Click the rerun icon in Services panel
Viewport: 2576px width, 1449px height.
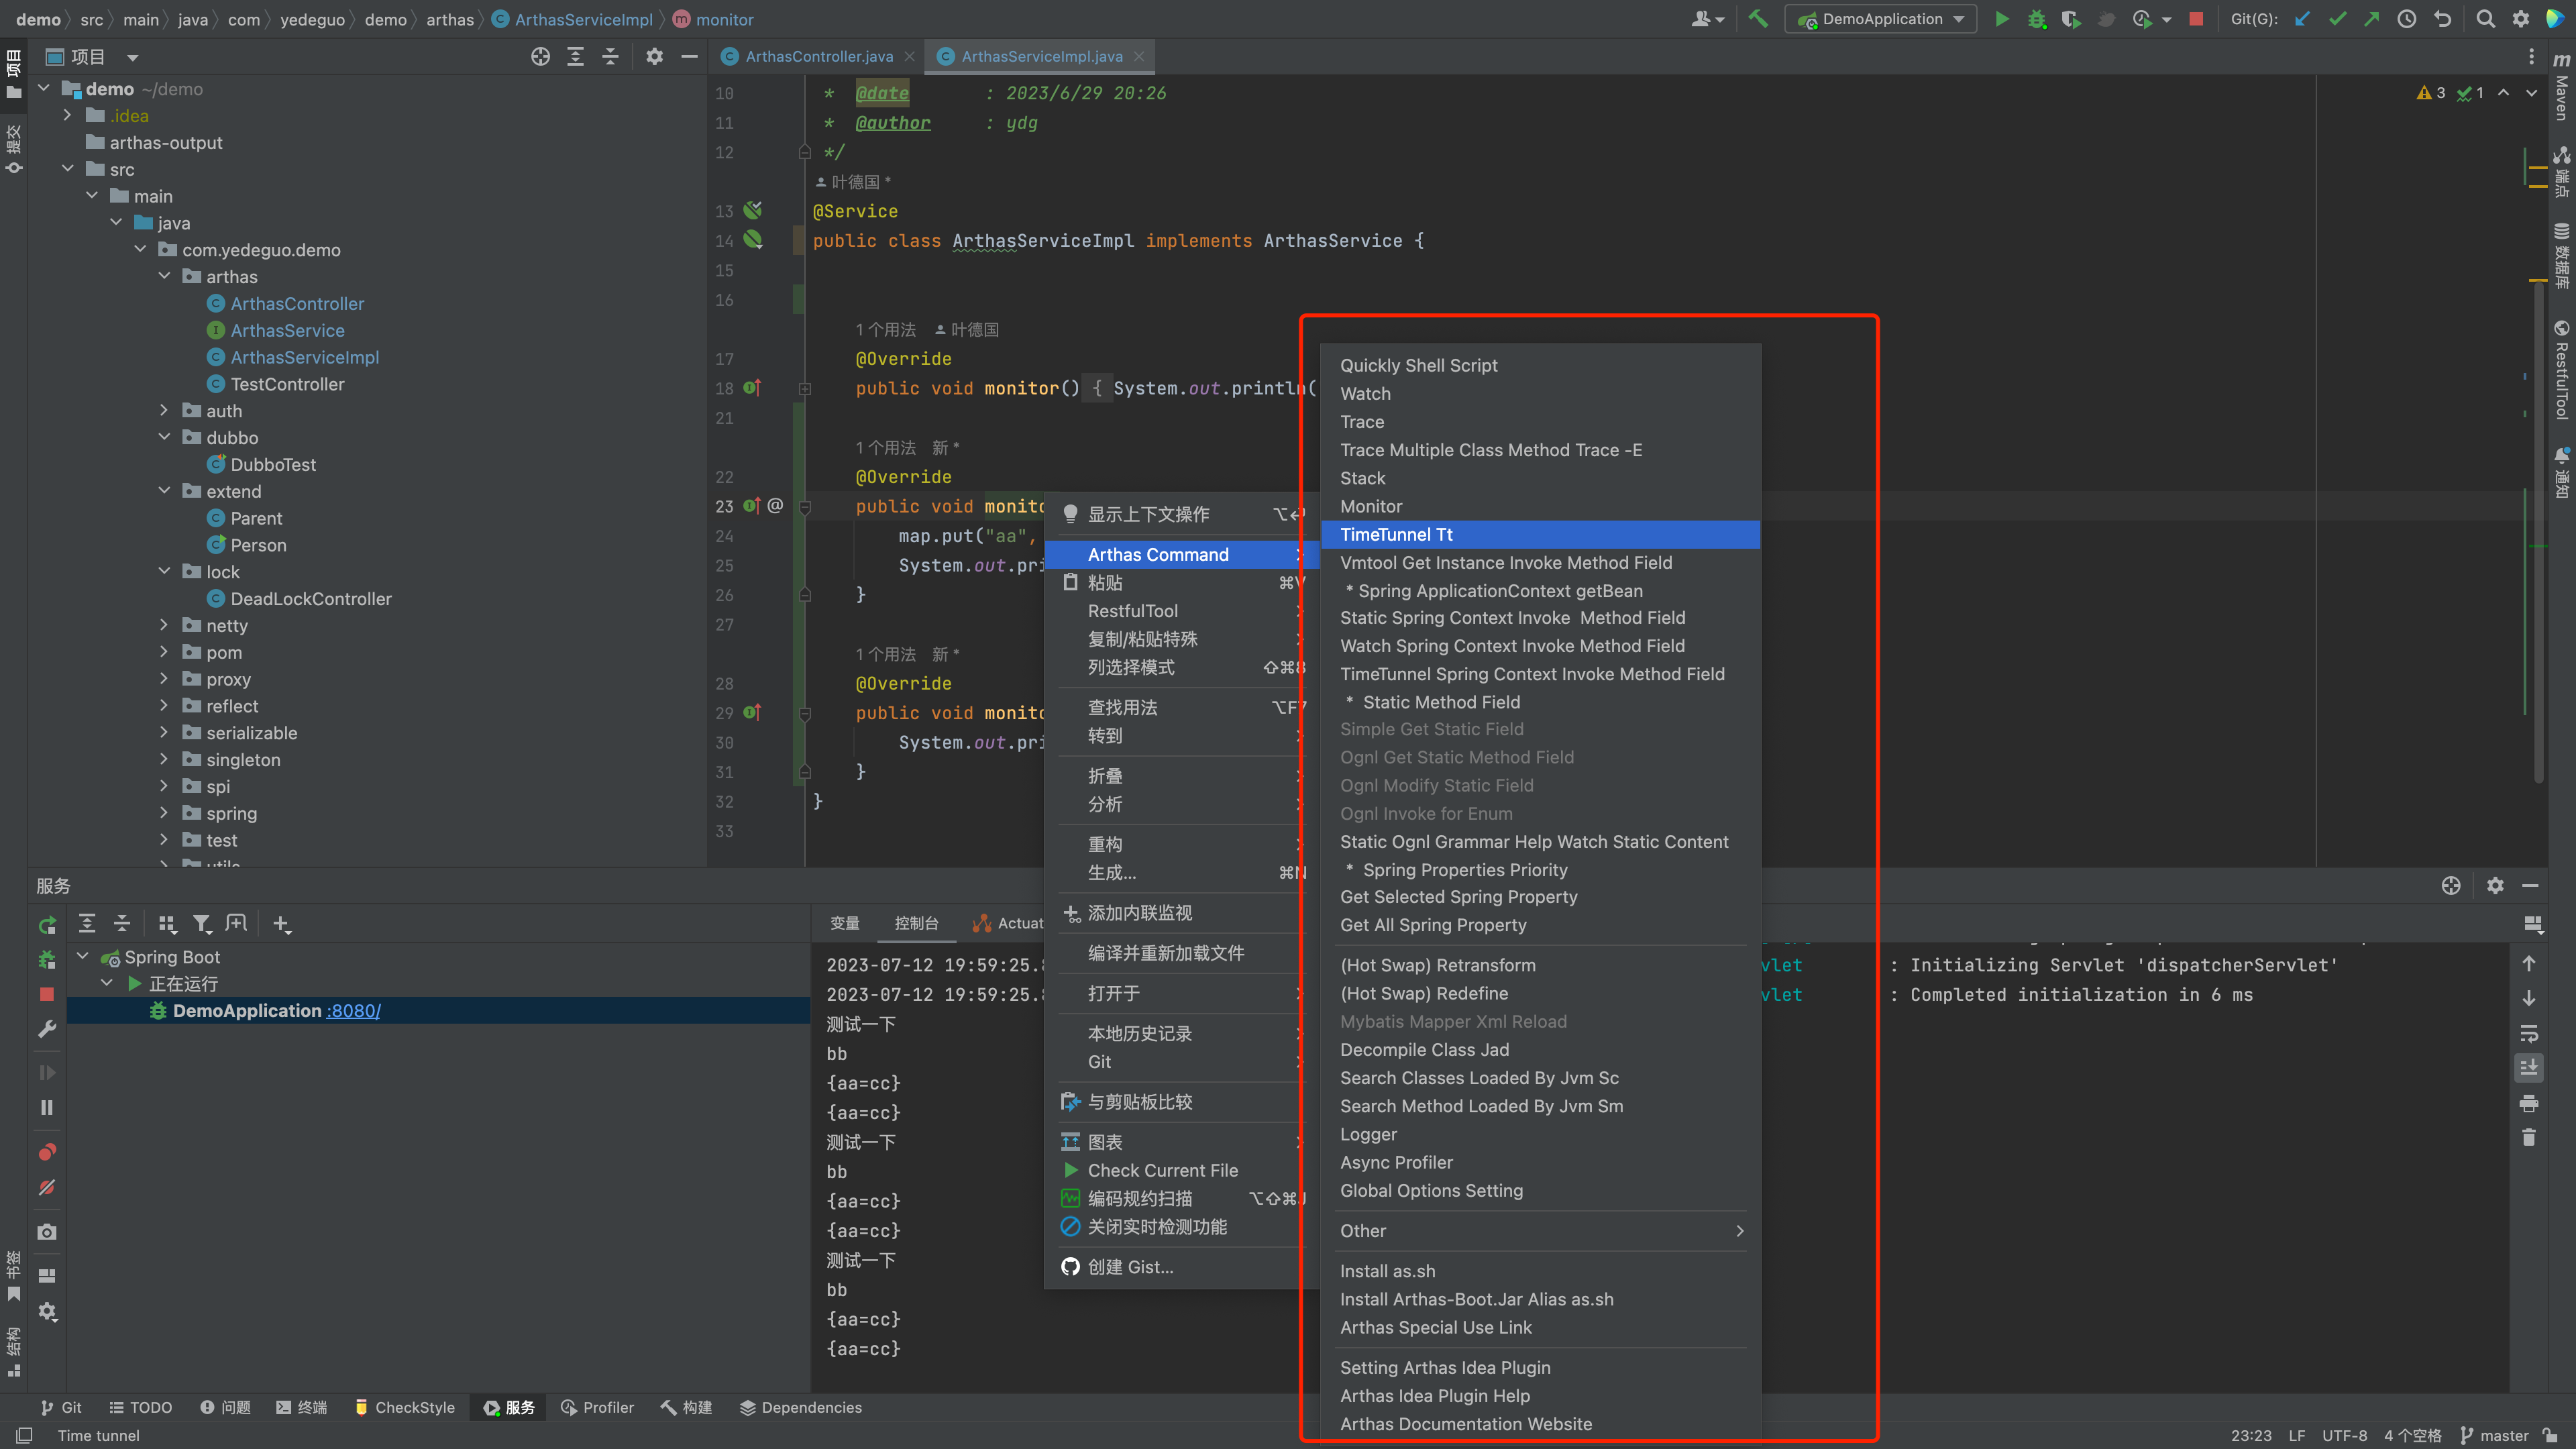pos(47,925)
